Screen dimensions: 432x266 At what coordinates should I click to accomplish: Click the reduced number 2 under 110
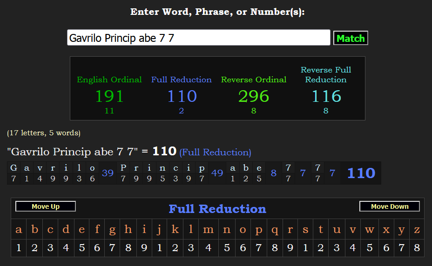pyautogui.click(x=181, y=111)
